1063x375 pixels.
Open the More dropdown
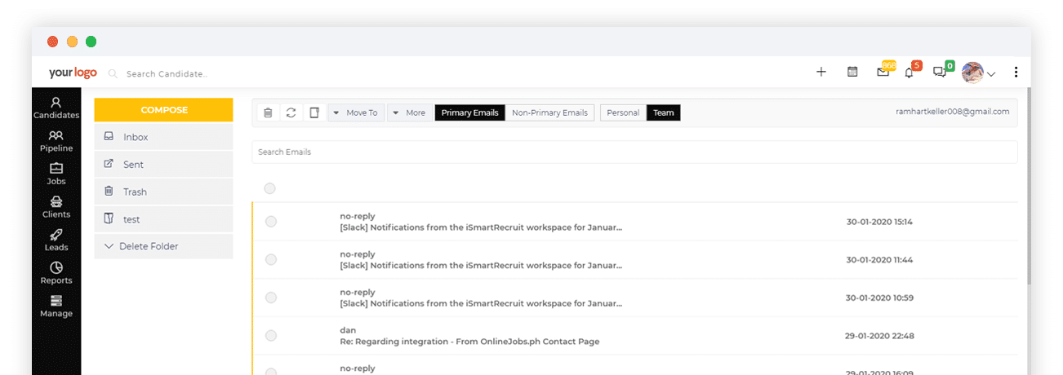coord(409,112)
